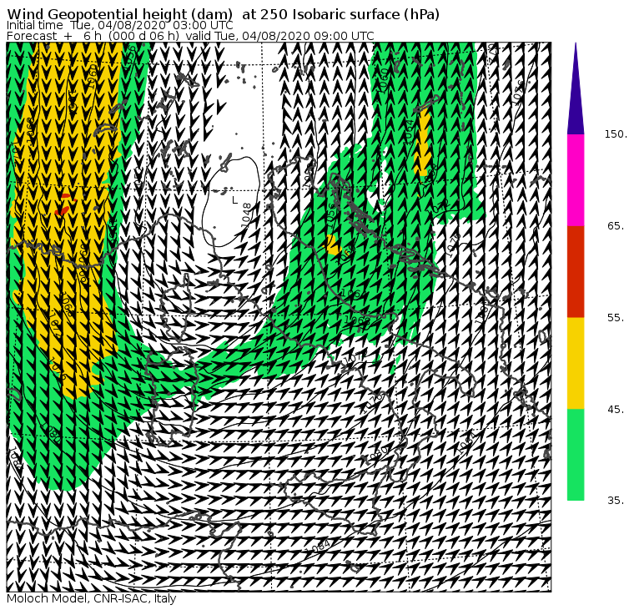
Task: Click the green 35–45 color band in legend
Action: point(576,455)
